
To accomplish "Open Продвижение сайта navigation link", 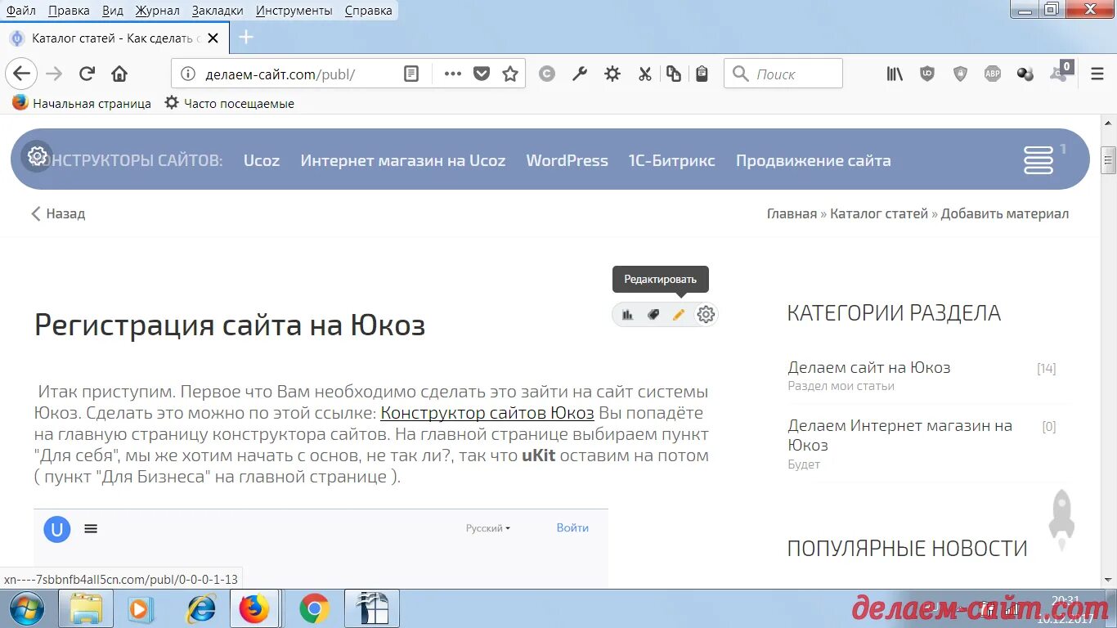I will [814, 161].
